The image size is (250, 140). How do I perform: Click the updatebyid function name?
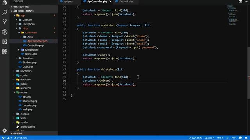[x=109, y=25]
